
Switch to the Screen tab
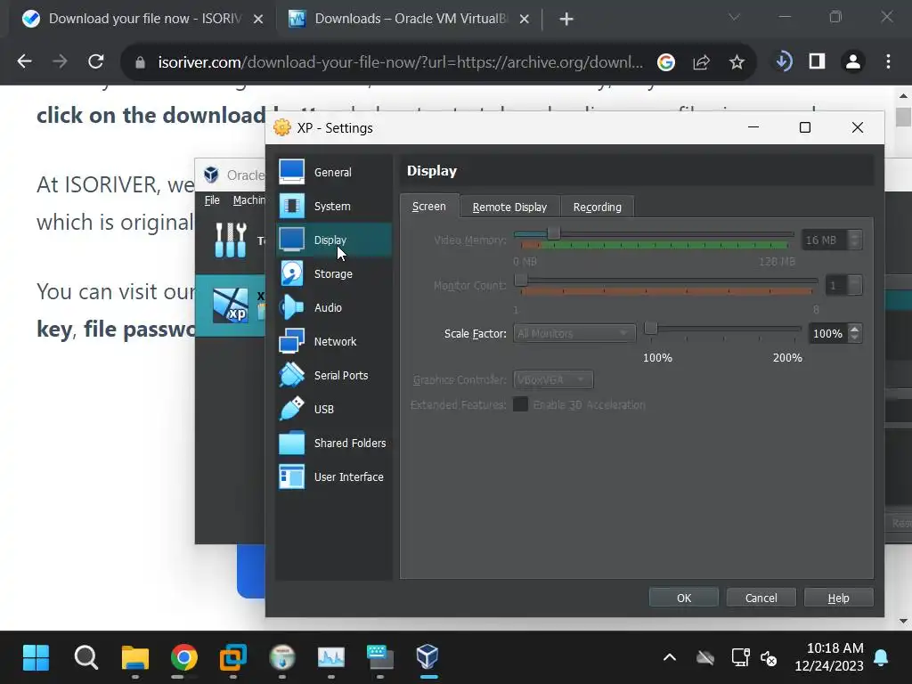click(429, 207)
